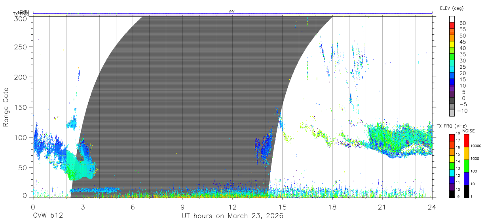
Task: Pick the pure blue ELEV segment between 15 and 10
Action: click(x=452, y=81)
